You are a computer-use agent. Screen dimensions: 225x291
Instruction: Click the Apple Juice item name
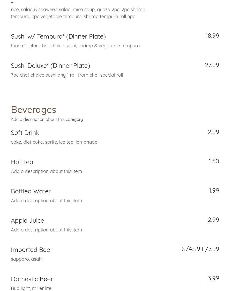coord(28,221)
